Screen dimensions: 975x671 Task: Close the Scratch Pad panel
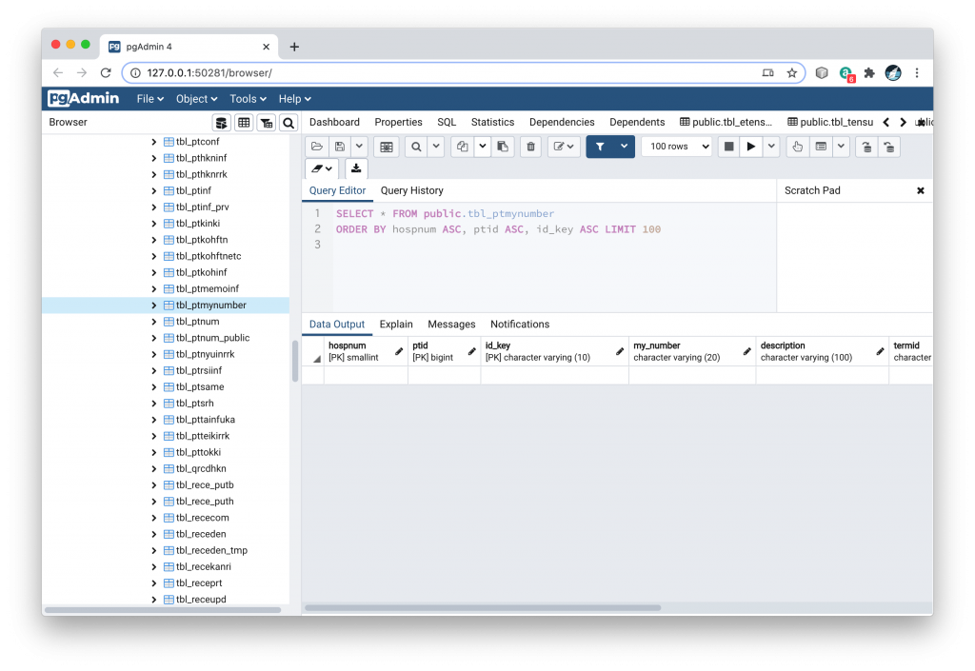pyautogui.click(x=920, y=190)
